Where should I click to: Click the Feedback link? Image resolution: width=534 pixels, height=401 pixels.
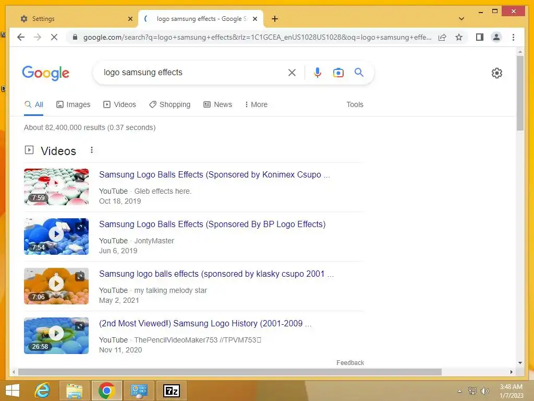[x=350, y=363]
